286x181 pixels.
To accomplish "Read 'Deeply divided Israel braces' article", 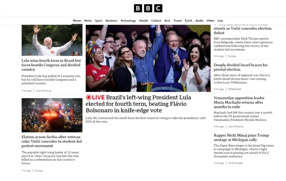I will (x=241, y=67).
